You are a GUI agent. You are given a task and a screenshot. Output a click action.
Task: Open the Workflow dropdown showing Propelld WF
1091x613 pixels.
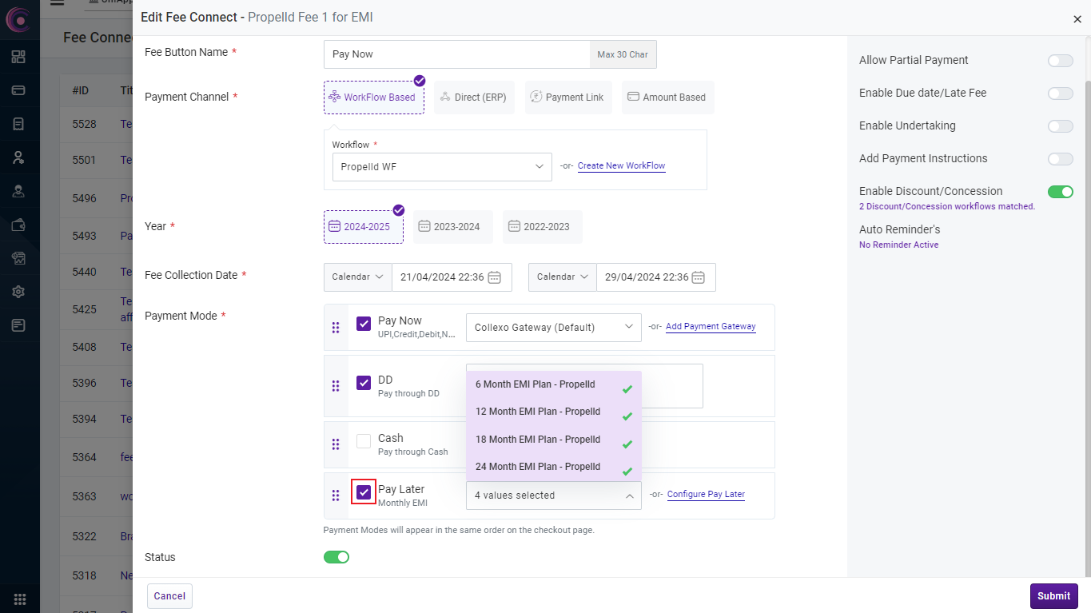tap(441, 167)
